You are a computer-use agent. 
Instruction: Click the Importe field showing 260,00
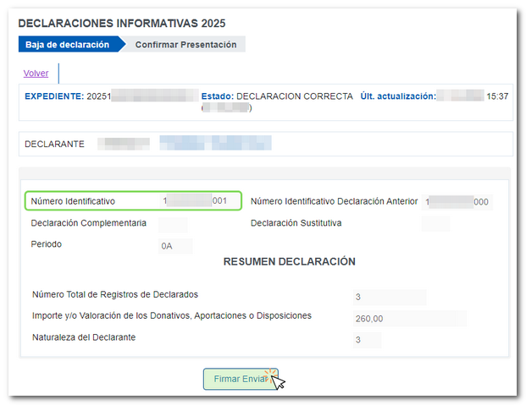pos(408,318)
